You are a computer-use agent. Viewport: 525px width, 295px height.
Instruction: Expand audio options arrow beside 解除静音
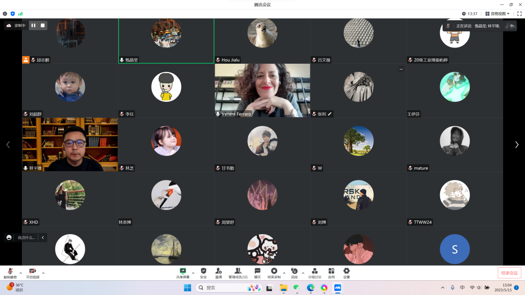click(21, 273)
